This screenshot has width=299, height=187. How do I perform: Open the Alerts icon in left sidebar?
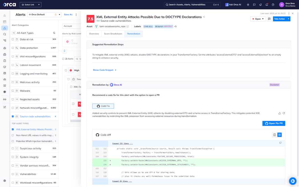coord(5,28)
